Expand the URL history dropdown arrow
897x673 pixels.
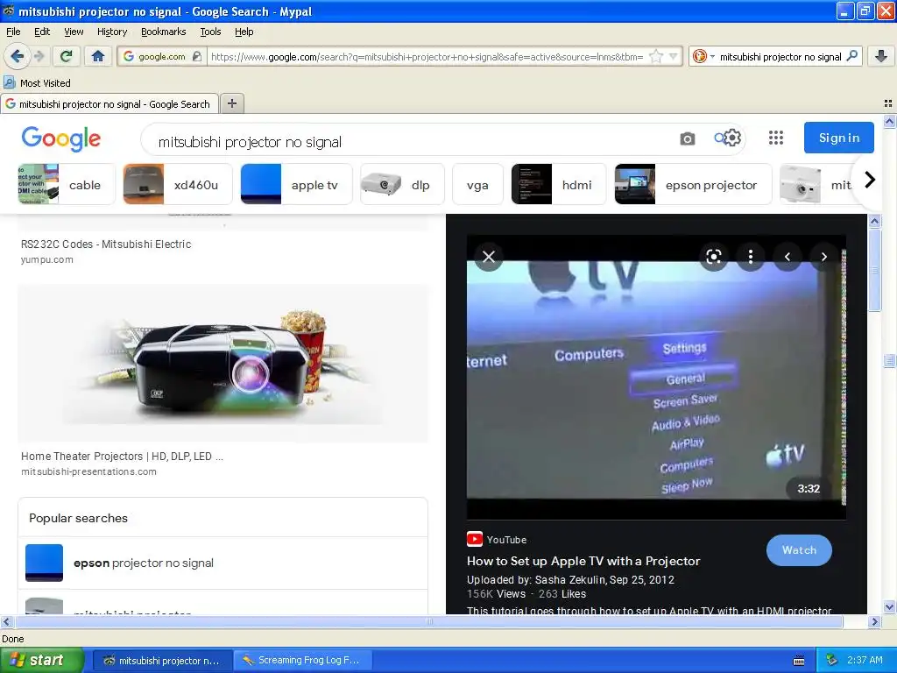[674, 56]
